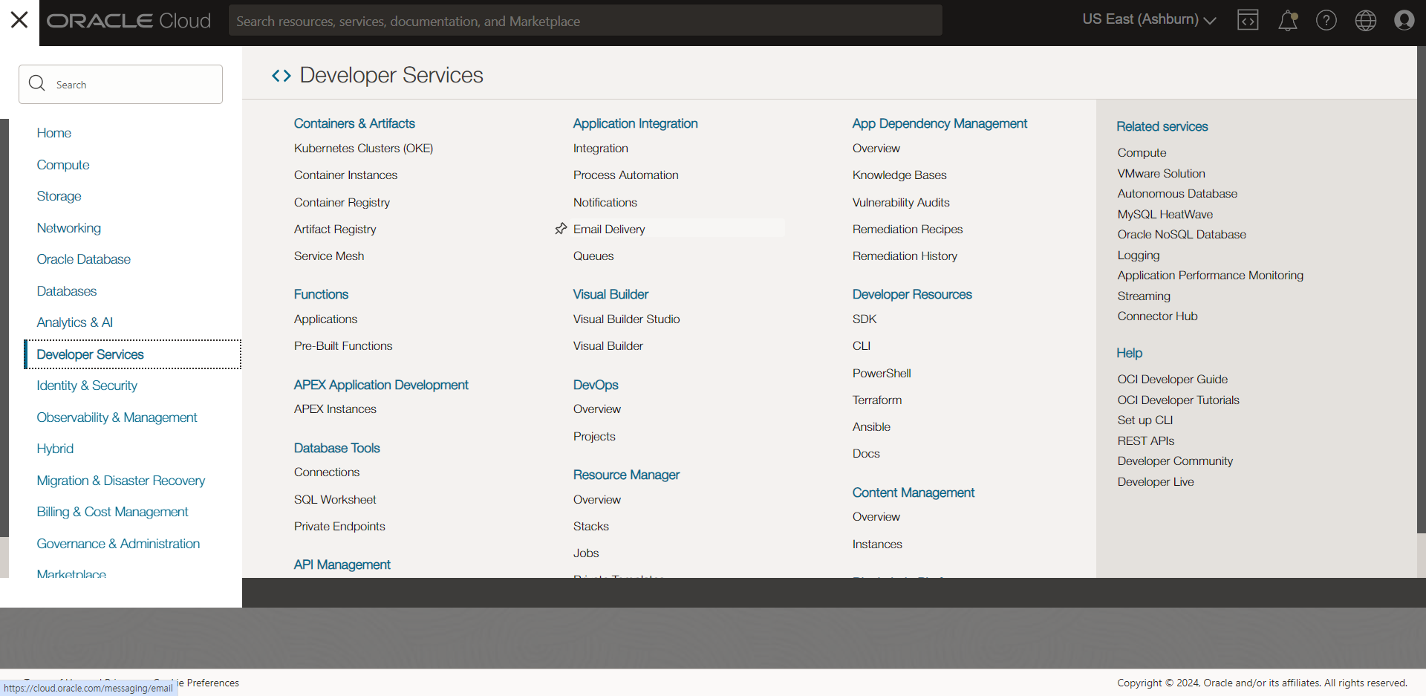Focus the navigation menu Search field

tap(120, 84)
